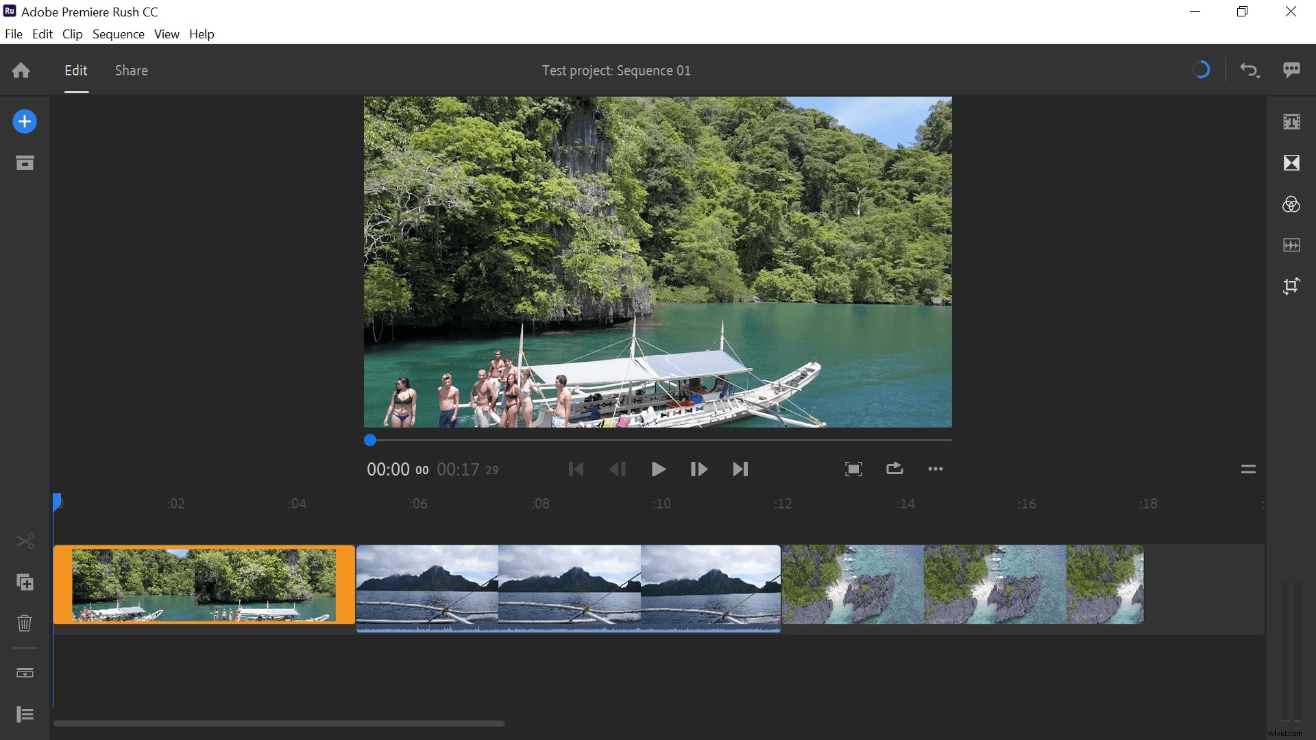Click the playback progress slider

point(370,440)
